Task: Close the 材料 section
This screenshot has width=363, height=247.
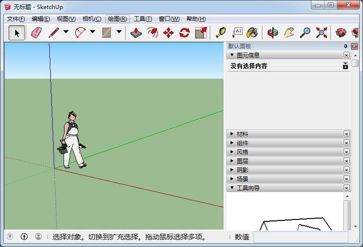Action: [x=346, y=134]
